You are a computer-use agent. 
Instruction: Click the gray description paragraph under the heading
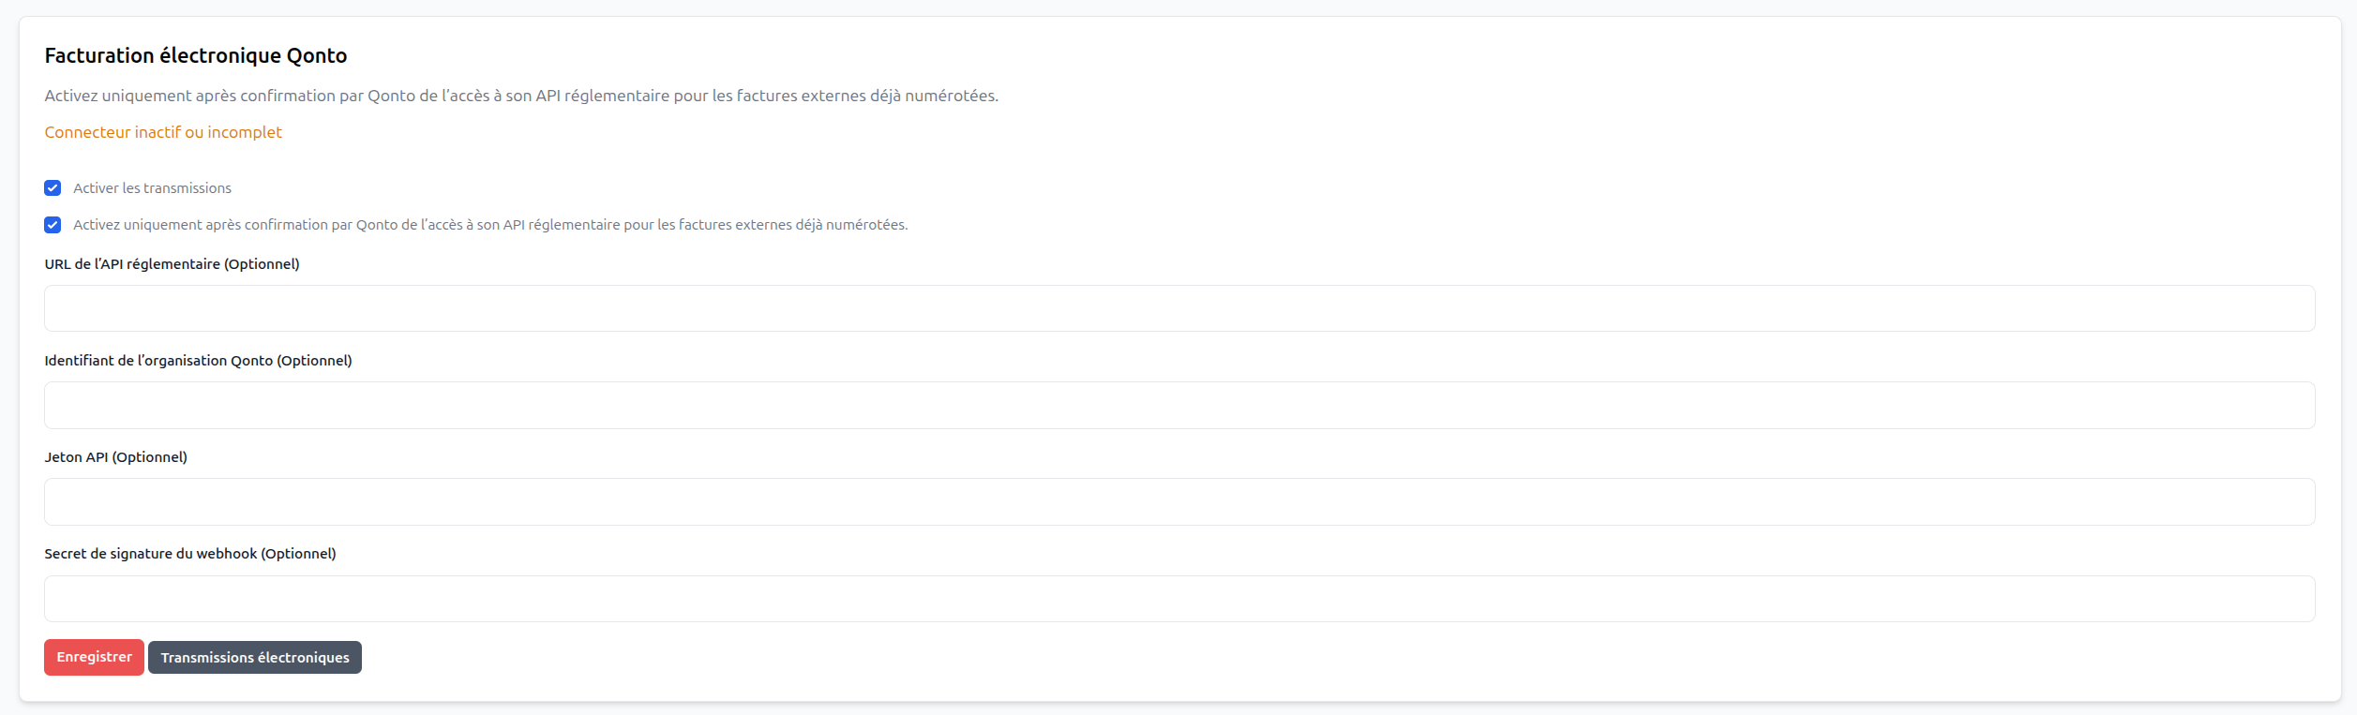point(521,96)
